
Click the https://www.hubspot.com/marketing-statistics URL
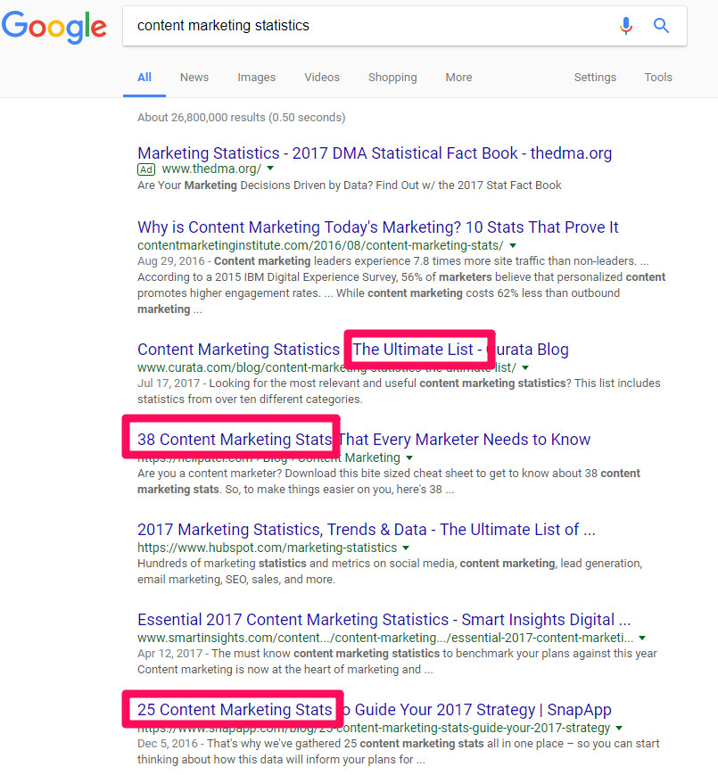click(x=267, y=548)
